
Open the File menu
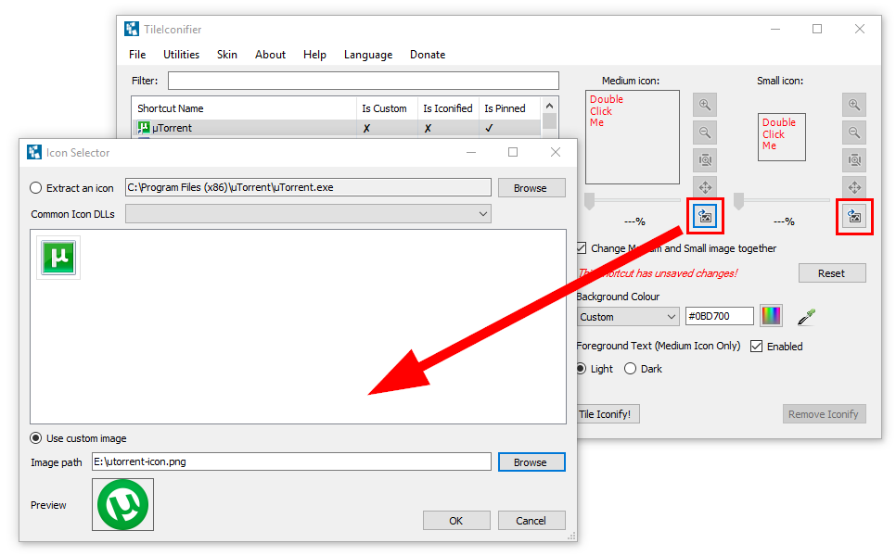137,55
